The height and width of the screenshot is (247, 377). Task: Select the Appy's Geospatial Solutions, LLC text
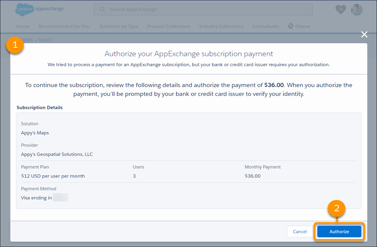[x=57, y=154]
